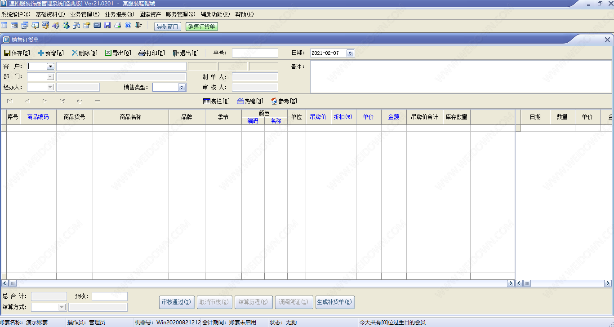
Task: Click the 预收 prepayment field
Action: [x=110, y=296]
